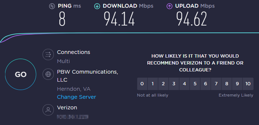Click the Verizon user profile icon
The width and height of the screenshot is (259, 125).
(x=48, y=109)
